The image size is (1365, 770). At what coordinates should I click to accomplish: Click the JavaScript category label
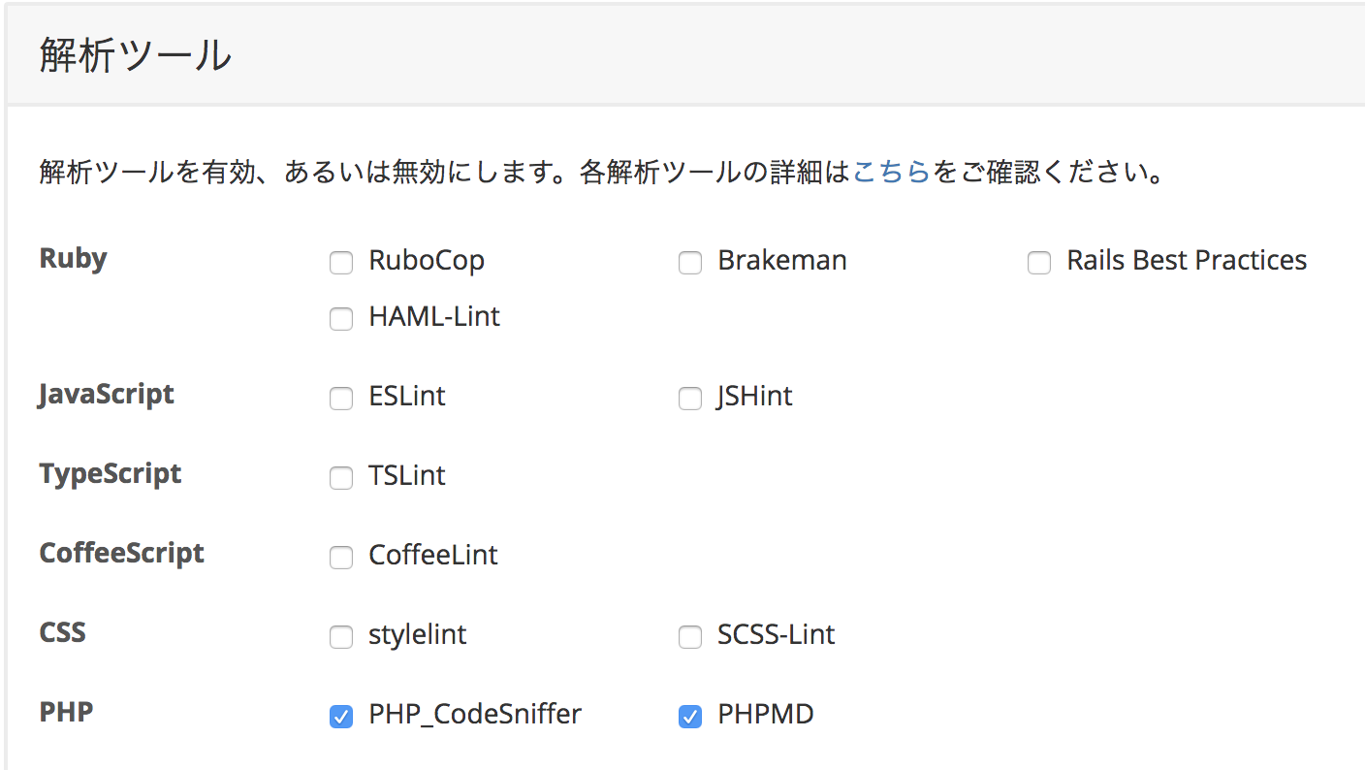point(107,395)
